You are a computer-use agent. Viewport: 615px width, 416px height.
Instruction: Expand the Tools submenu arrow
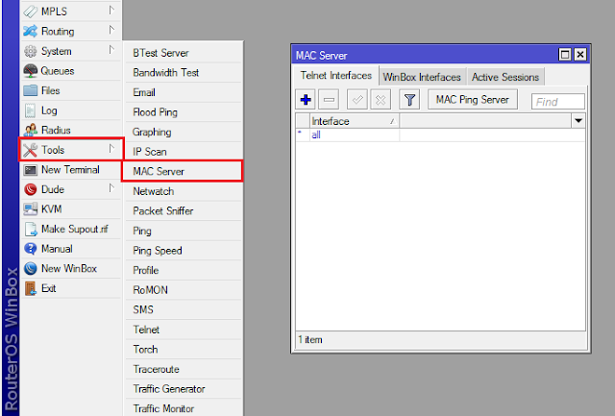(x=111, y=149)
